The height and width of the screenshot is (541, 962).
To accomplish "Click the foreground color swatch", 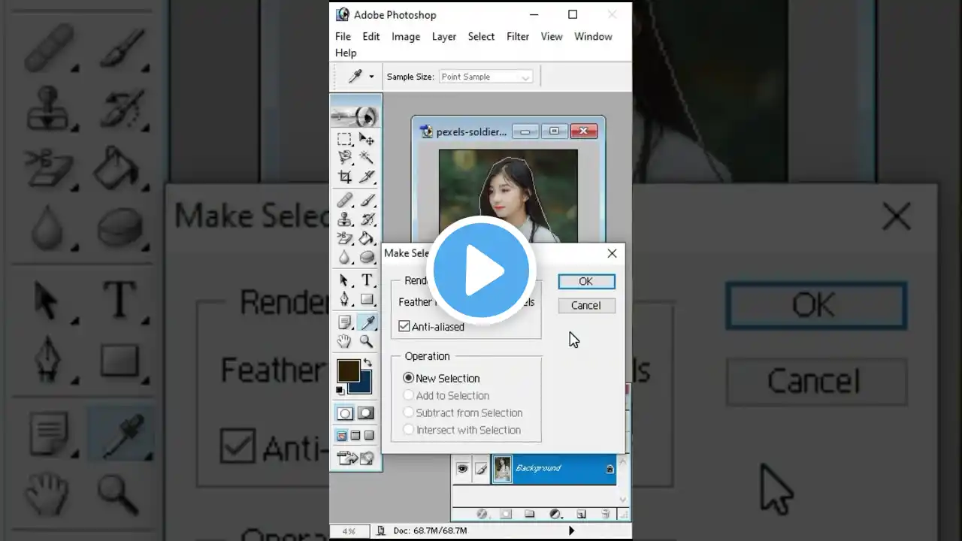I will coord(347,370).
